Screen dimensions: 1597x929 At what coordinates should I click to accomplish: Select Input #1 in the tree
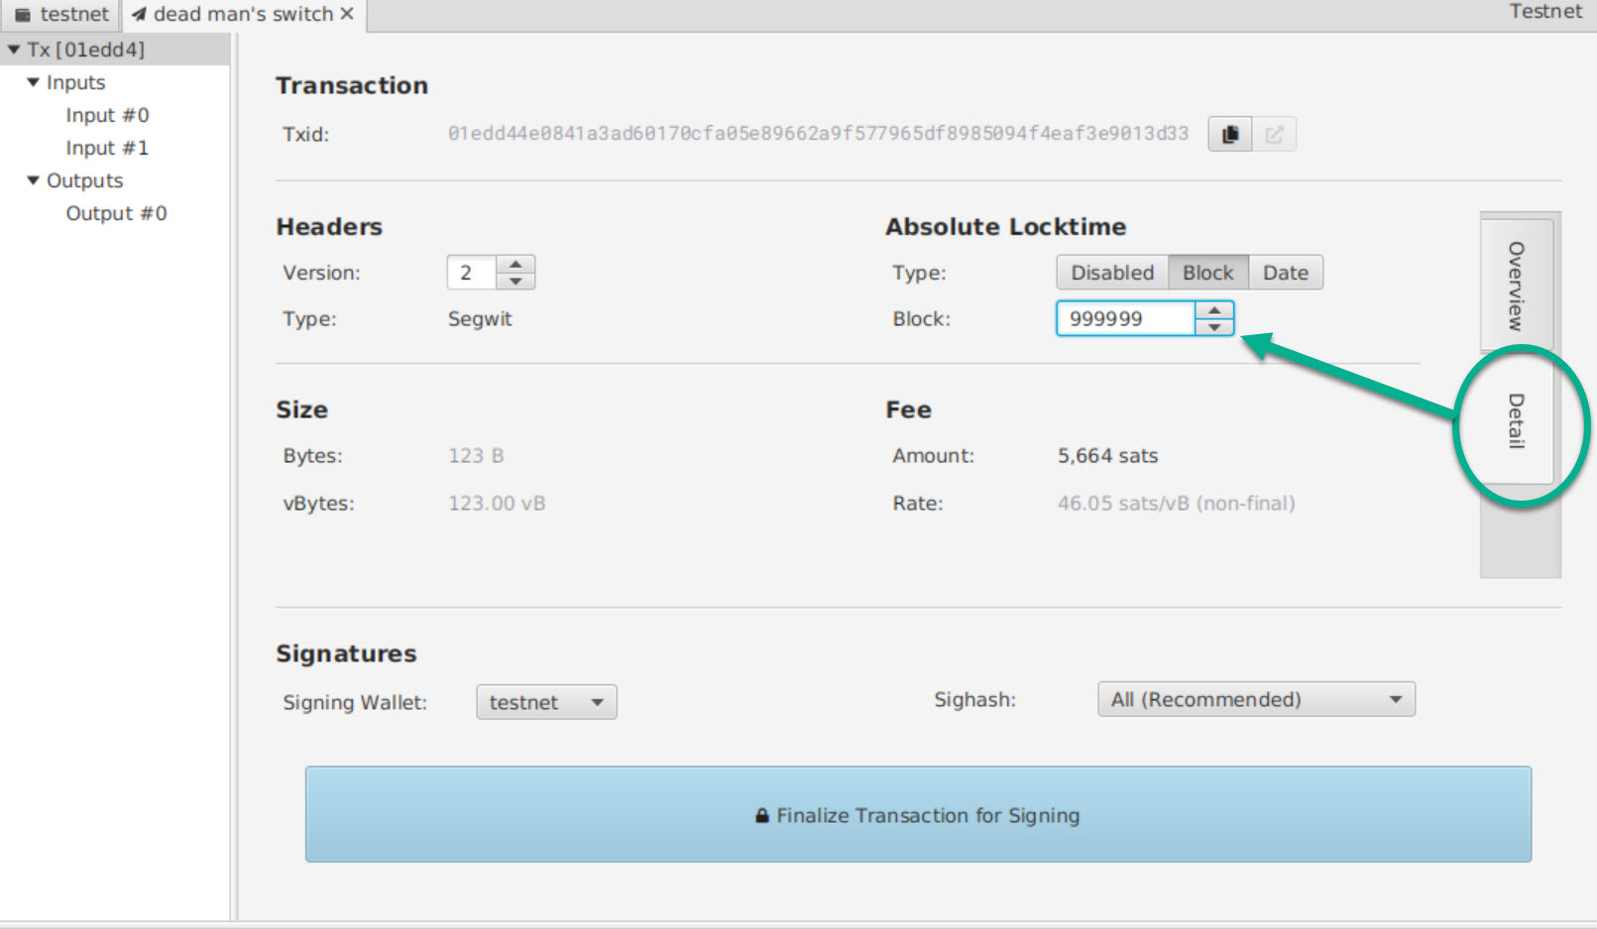(107, 148)
